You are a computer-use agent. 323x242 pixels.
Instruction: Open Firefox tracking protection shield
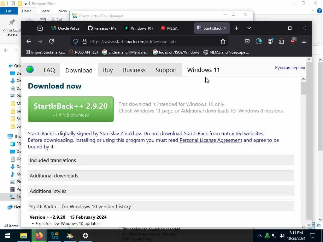click(x=76, y=41)
